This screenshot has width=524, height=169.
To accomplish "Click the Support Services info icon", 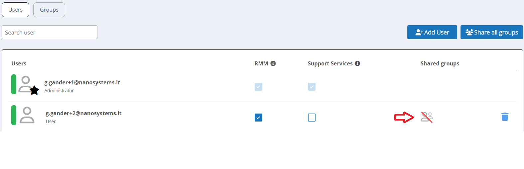I will (357, 63).
